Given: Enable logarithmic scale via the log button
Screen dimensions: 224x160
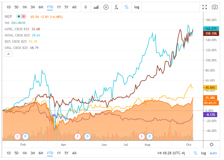Looking at the screenshot, I should [x=137, y=7].
